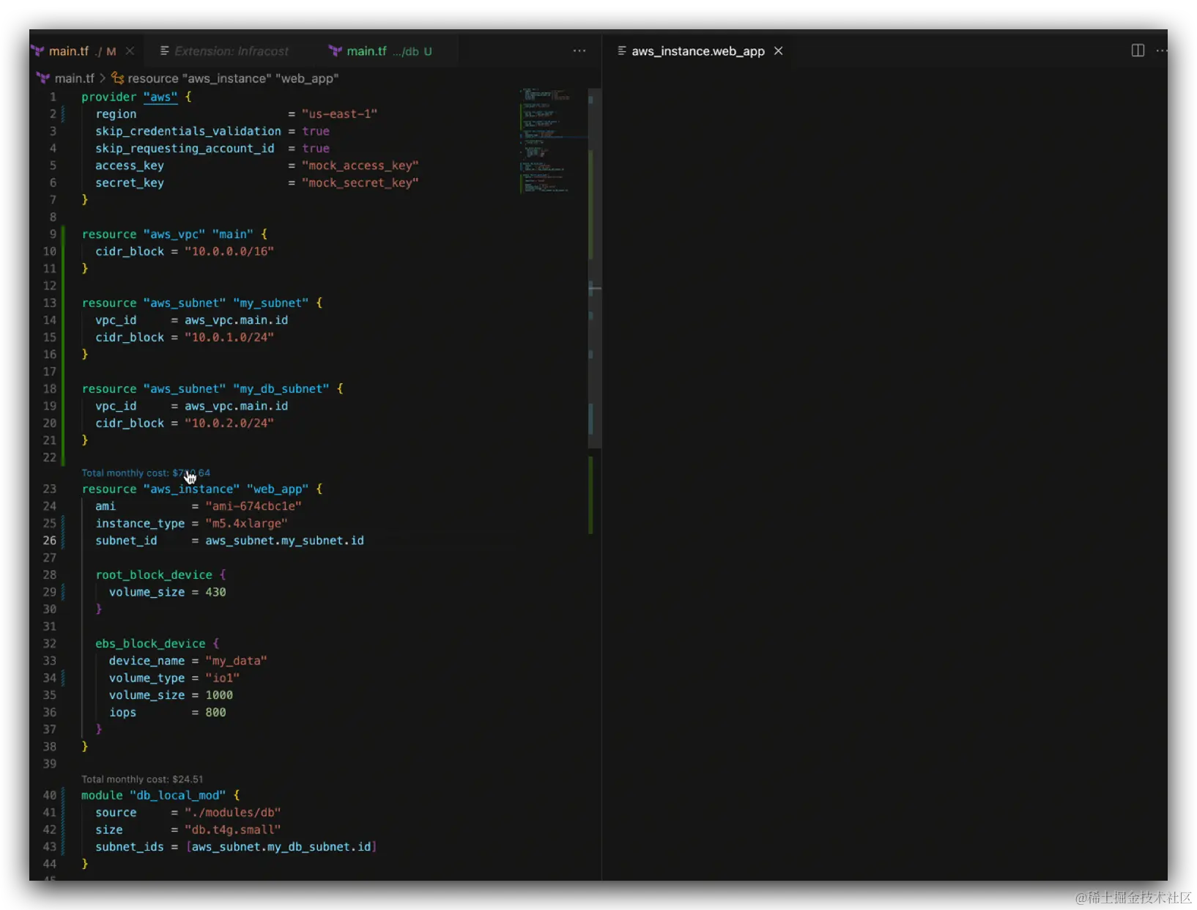The width and height of the screenshot is (1197, 910).
Task: Click the "io1" volume type value
Action: [222, 678]
